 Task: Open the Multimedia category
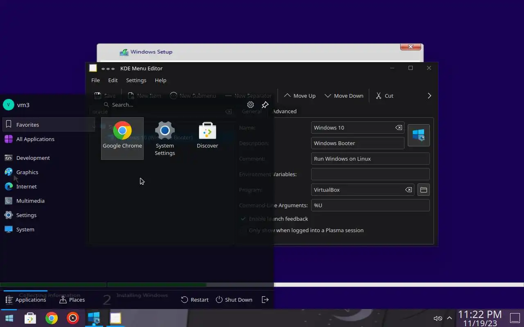tap(48, 201)
